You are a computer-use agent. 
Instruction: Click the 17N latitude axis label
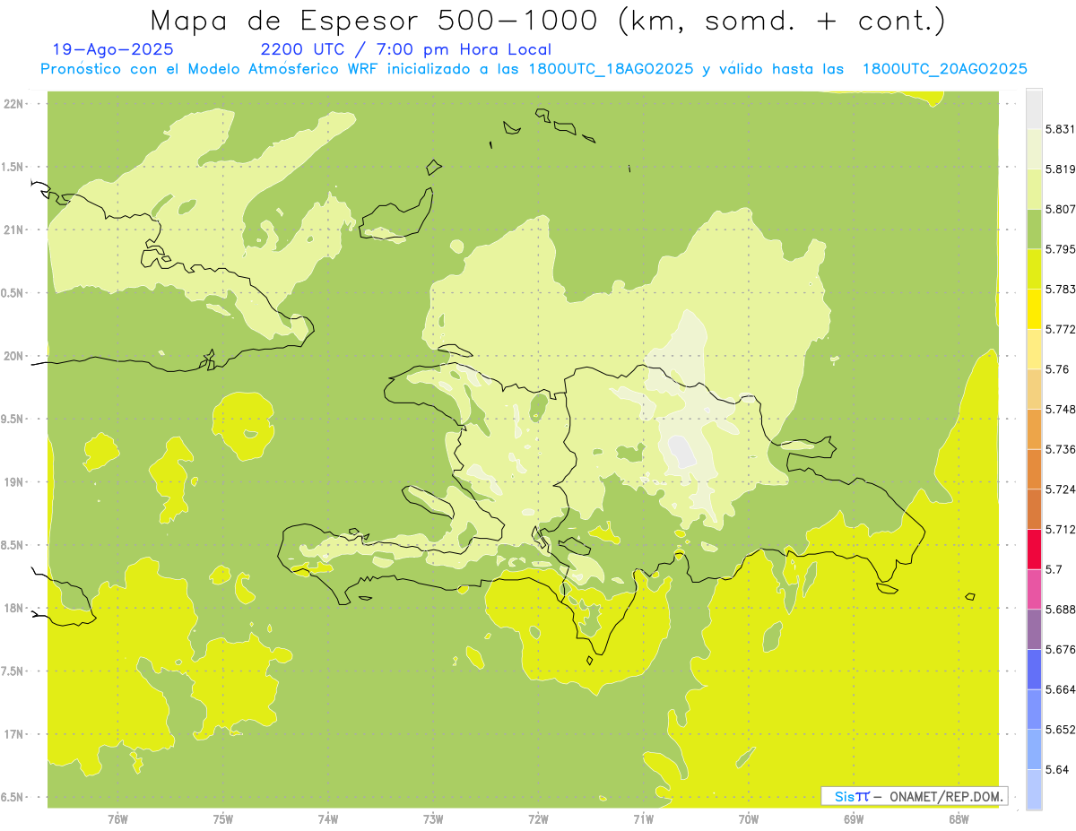click(14, 734)
